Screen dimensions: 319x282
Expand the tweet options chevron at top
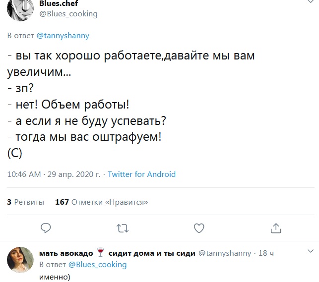311,1
